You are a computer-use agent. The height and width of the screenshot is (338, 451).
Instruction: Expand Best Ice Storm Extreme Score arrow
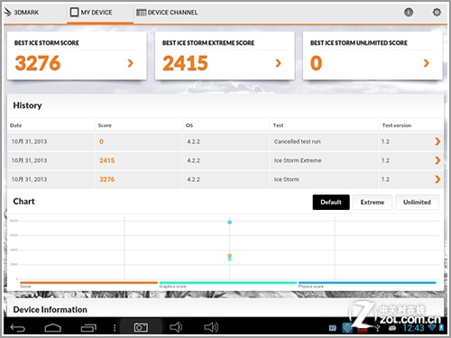[x=278, y=63]
